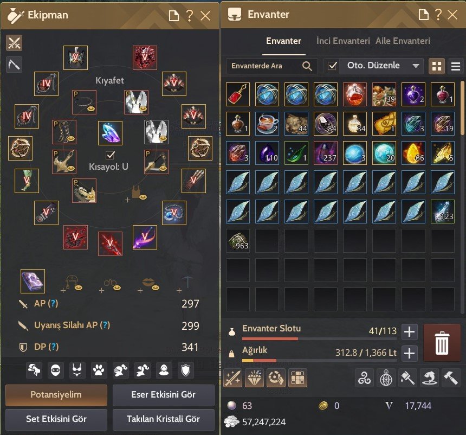Toggle the Oto. Düzenle checkbox
The height and width of the screenshot is (435, 466).
click(x=332, y=66)
